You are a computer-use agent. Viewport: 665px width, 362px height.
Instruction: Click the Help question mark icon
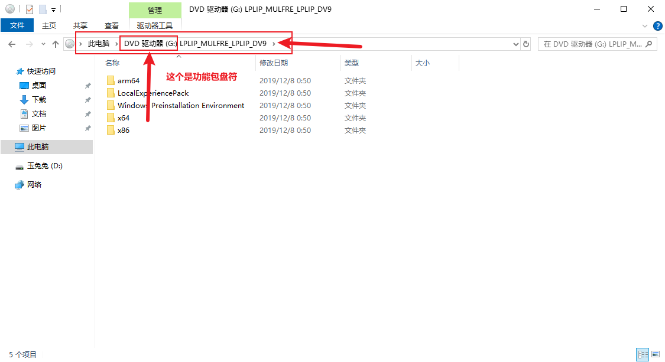point(657,26)
